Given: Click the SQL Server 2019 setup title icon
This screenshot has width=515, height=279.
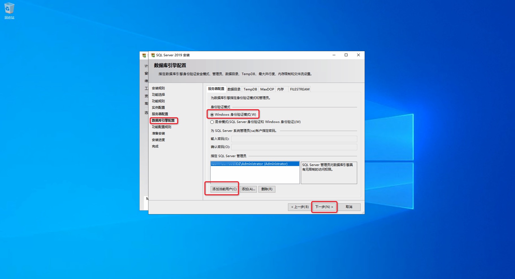Looking at the screenshot, I should [153, 55].
